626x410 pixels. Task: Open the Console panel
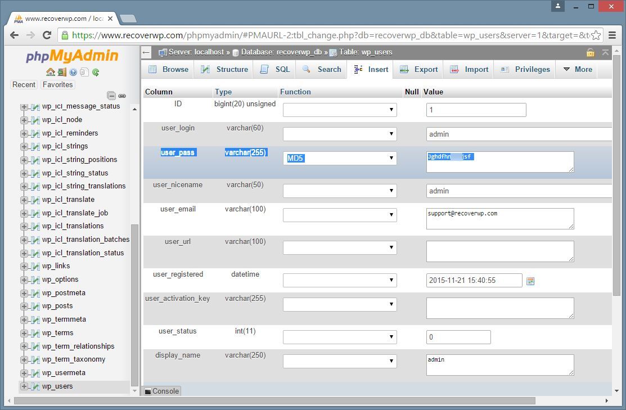(161, 391)
